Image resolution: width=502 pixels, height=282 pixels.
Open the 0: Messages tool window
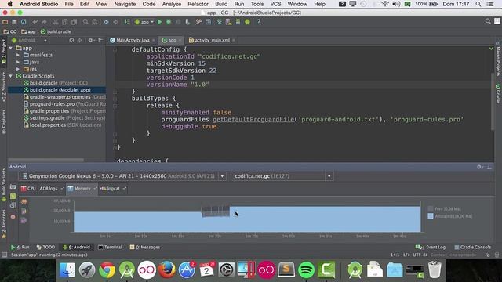coord(144,248)
